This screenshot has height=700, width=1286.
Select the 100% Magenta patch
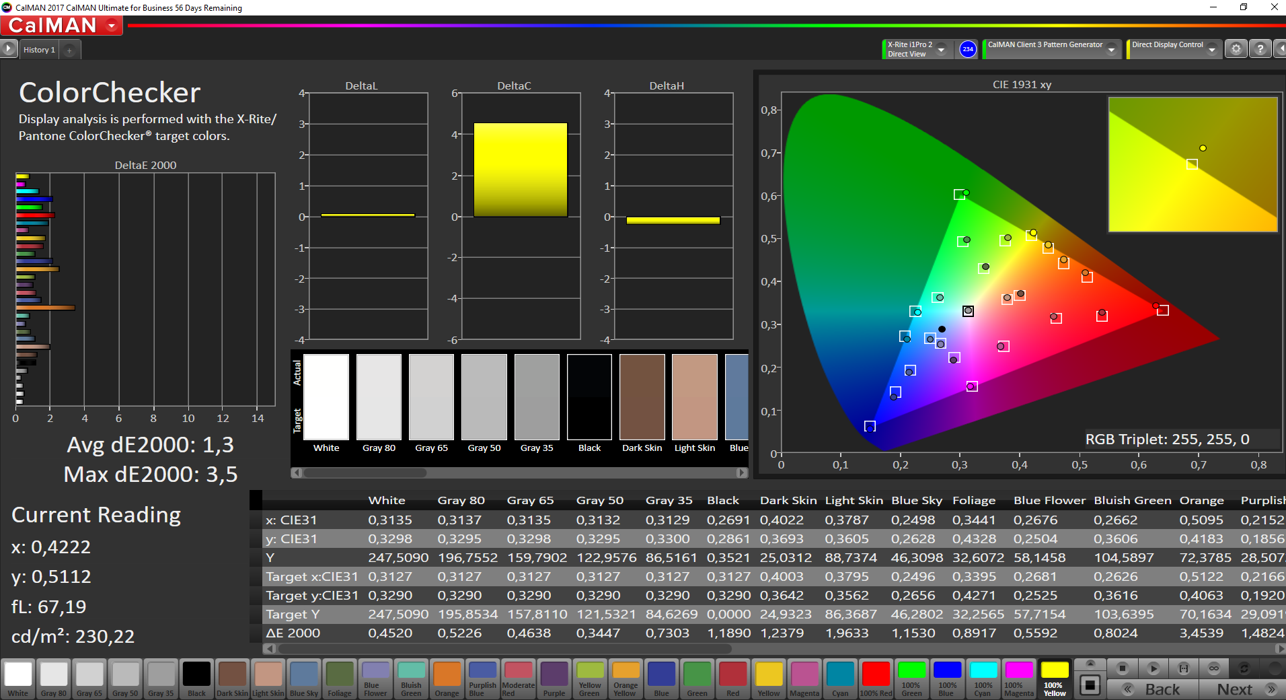coord(1018,678)
